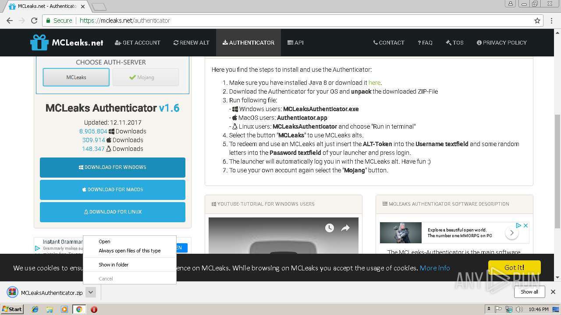This screenshot has height=315, width=561.
Task: Open the FAQ page
Action: pyautogui.click(x=425, y=42)
